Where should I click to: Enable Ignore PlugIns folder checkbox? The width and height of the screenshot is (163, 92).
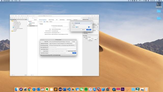[67, 51]
